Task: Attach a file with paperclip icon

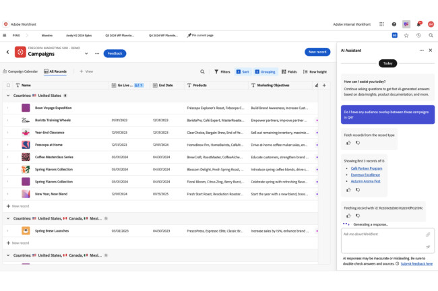Action: pyautogui.click(x=428, y=234)
